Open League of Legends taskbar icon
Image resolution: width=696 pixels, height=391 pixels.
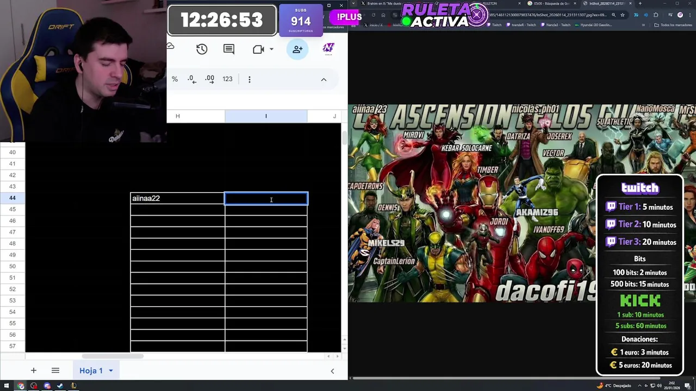click(73, 386)
